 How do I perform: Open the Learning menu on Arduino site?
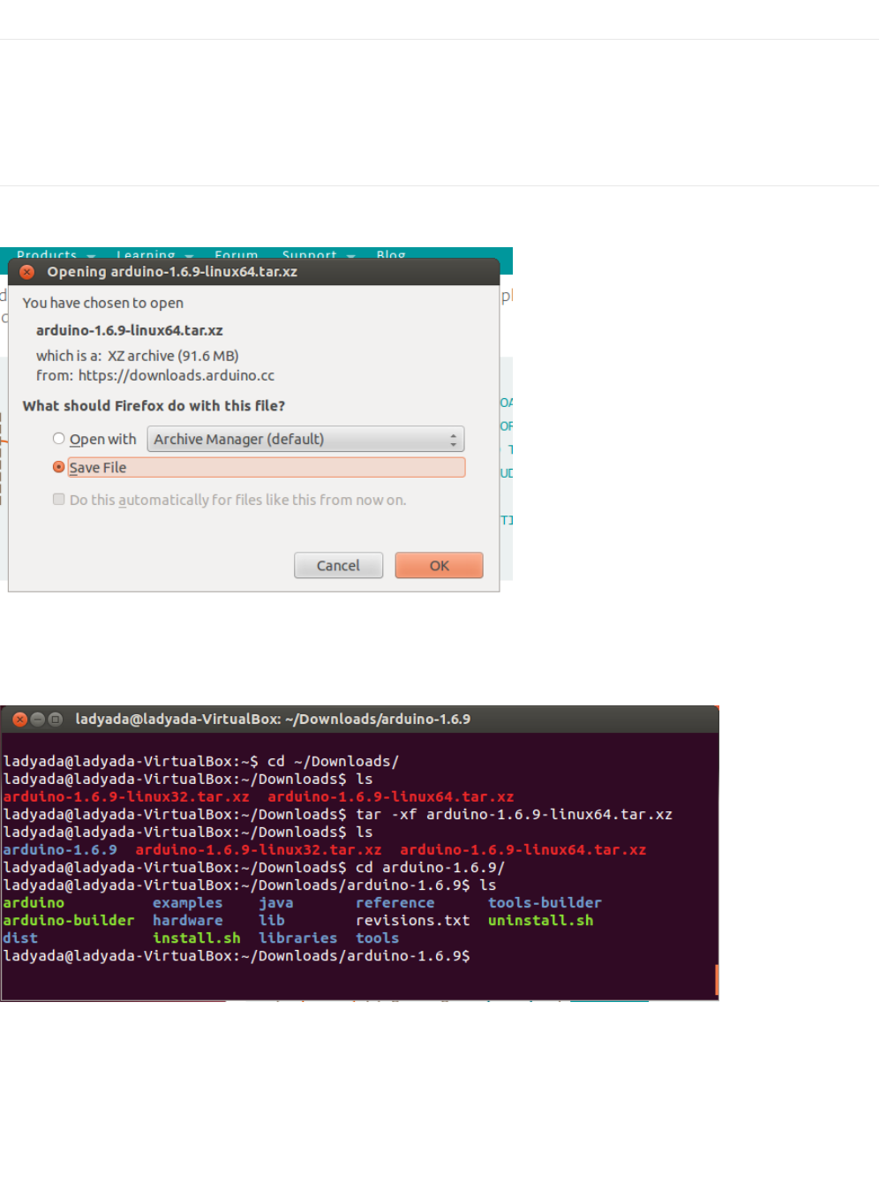click(x=154, y=255)
